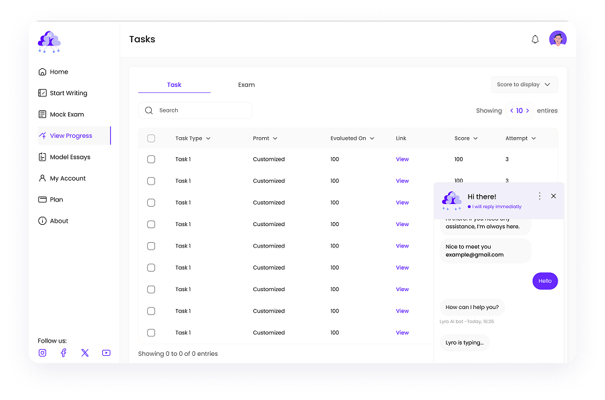Image resolution: width=605 pixels, height=400 pixels.
Task: Check the last Task 1 row checkbox
Action: click(151, 332)
